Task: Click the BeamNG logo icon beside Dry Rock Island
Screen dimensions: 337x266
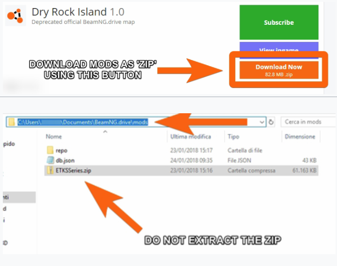Action: pyautogui.click(x=15, y=16)
